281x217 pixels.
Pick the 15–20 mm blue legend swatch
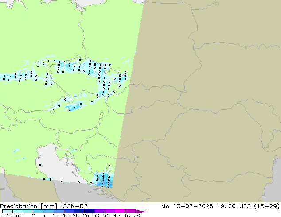click(69, 211)
